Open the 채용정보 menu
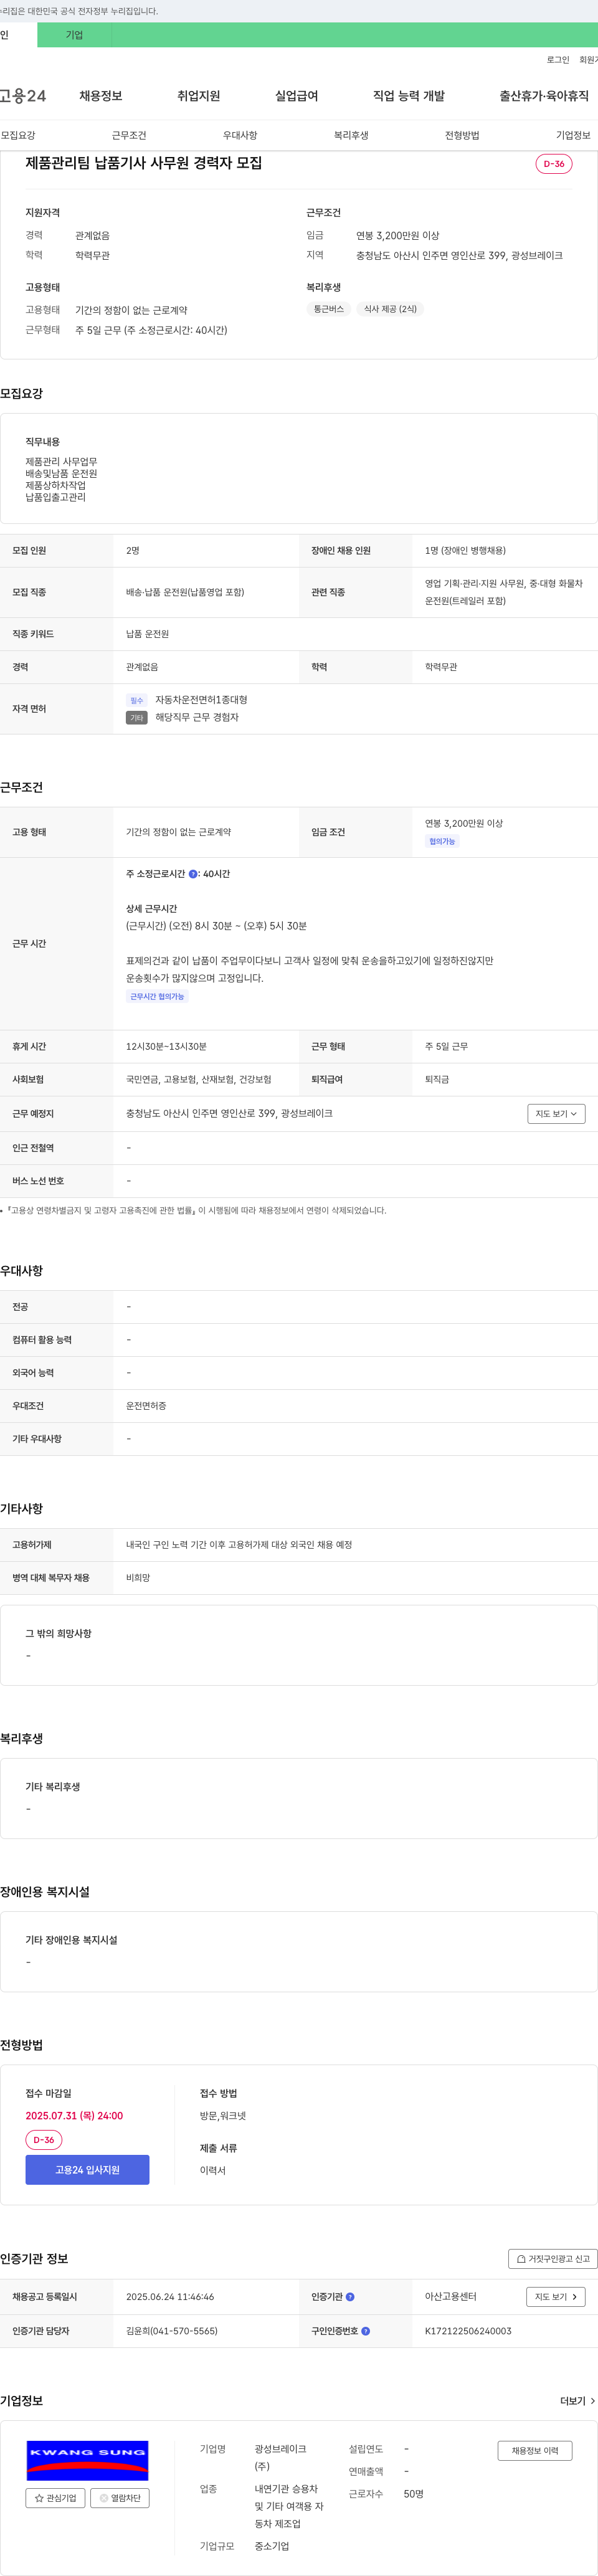 (x=101, y=96)
